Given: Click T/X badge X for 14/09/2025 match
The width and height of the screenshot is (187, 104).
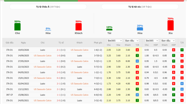Looking at the screenshot, I should [182, 56].
